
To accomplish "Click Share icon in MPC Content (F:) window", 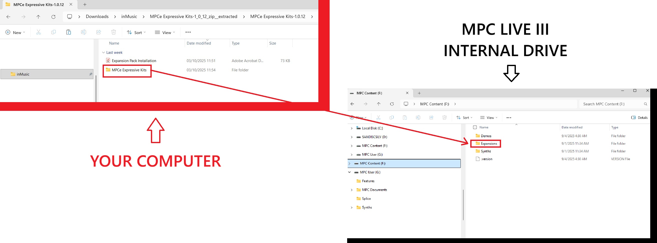I will point(431,118).
